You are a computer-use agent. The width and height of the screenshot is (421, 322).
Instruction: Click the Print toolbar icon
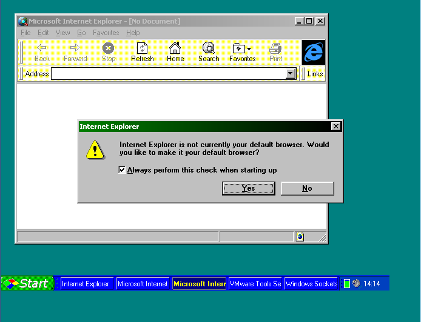(x=276, y=48)
